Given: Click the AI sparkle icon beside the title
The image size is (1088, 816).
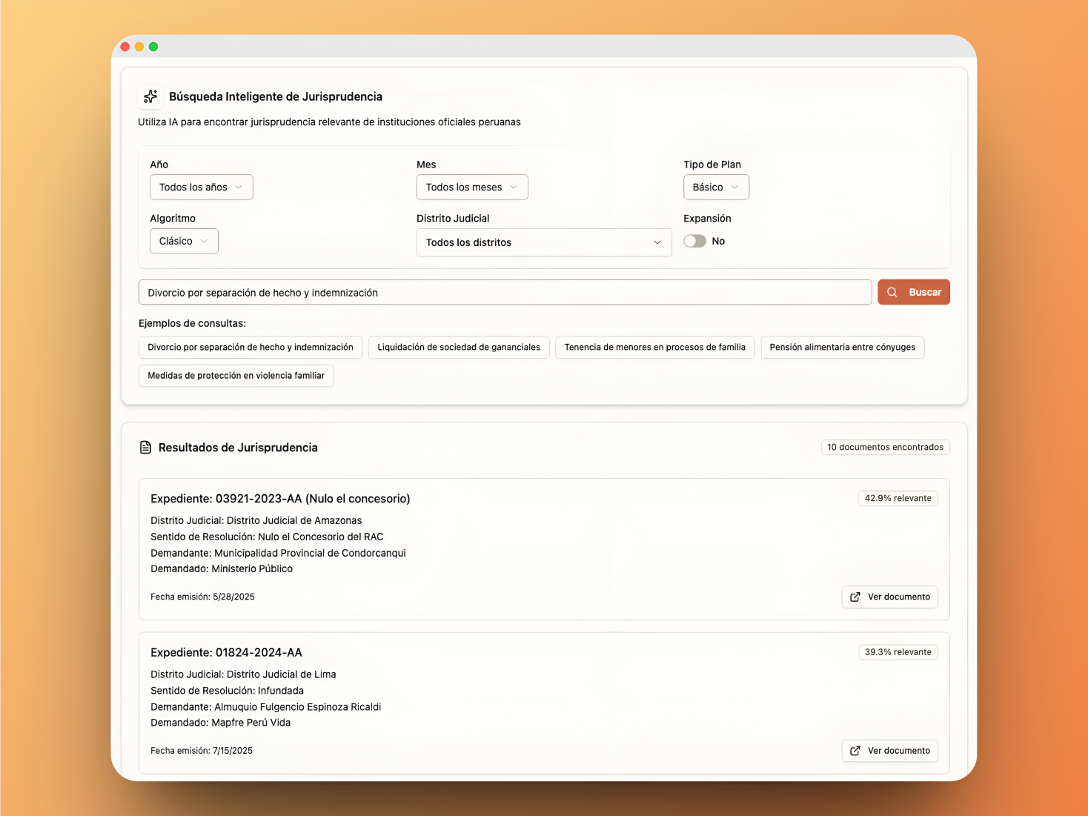Looking at the screenshot, I should click(x=150, y=96).
